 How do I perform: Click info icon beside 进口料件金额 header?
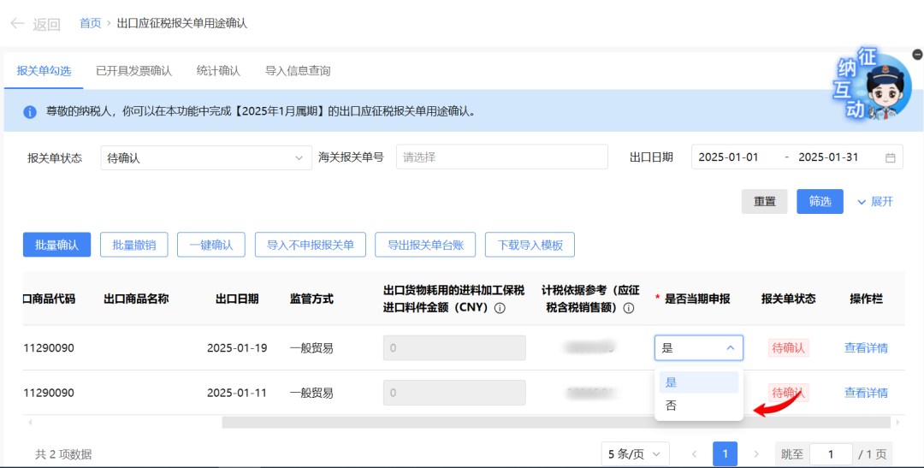pos(500,308)
